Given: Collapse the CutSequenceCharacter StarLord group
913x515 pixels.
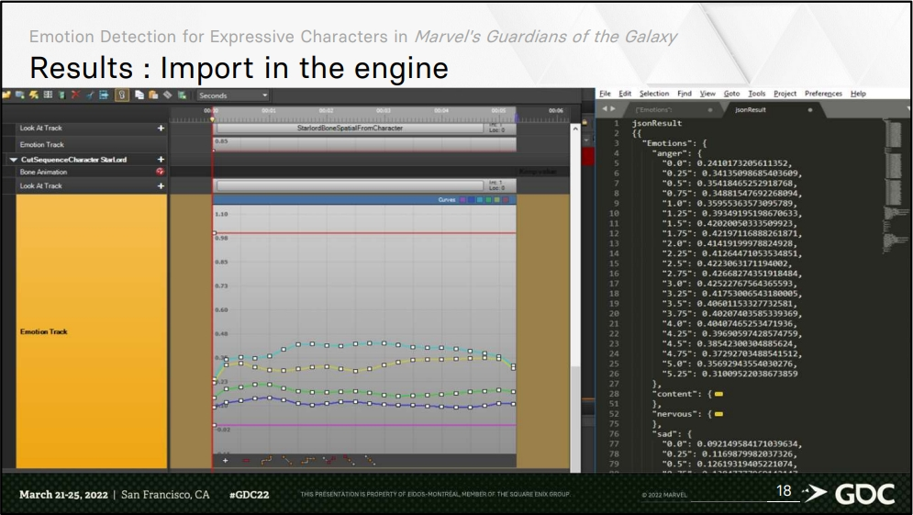Looking at the screenshot, I should pyautogui.click(x=13, y=160).
